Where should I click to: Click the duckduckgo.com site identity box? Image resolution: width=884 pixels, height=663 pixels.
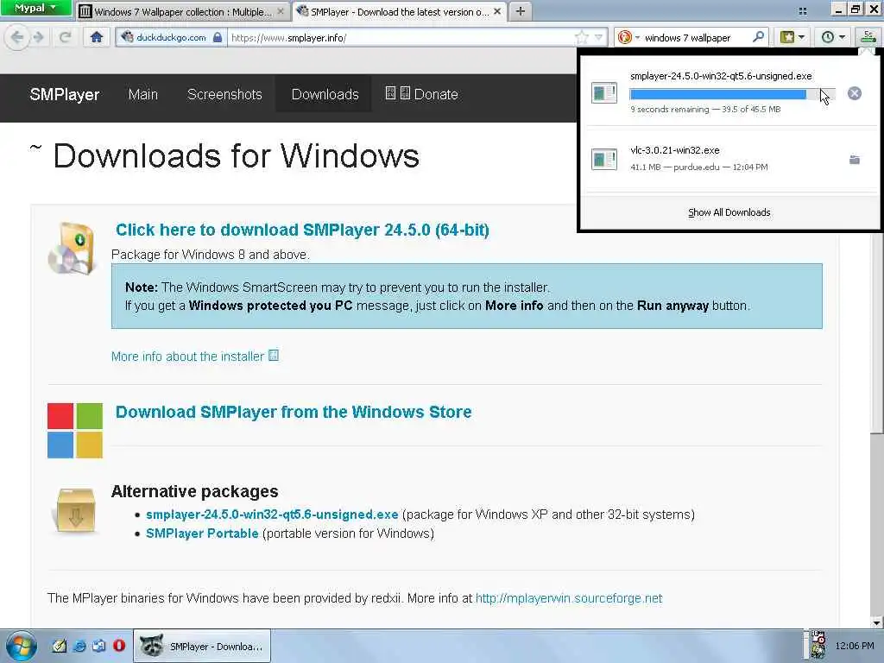coord(172,38)
